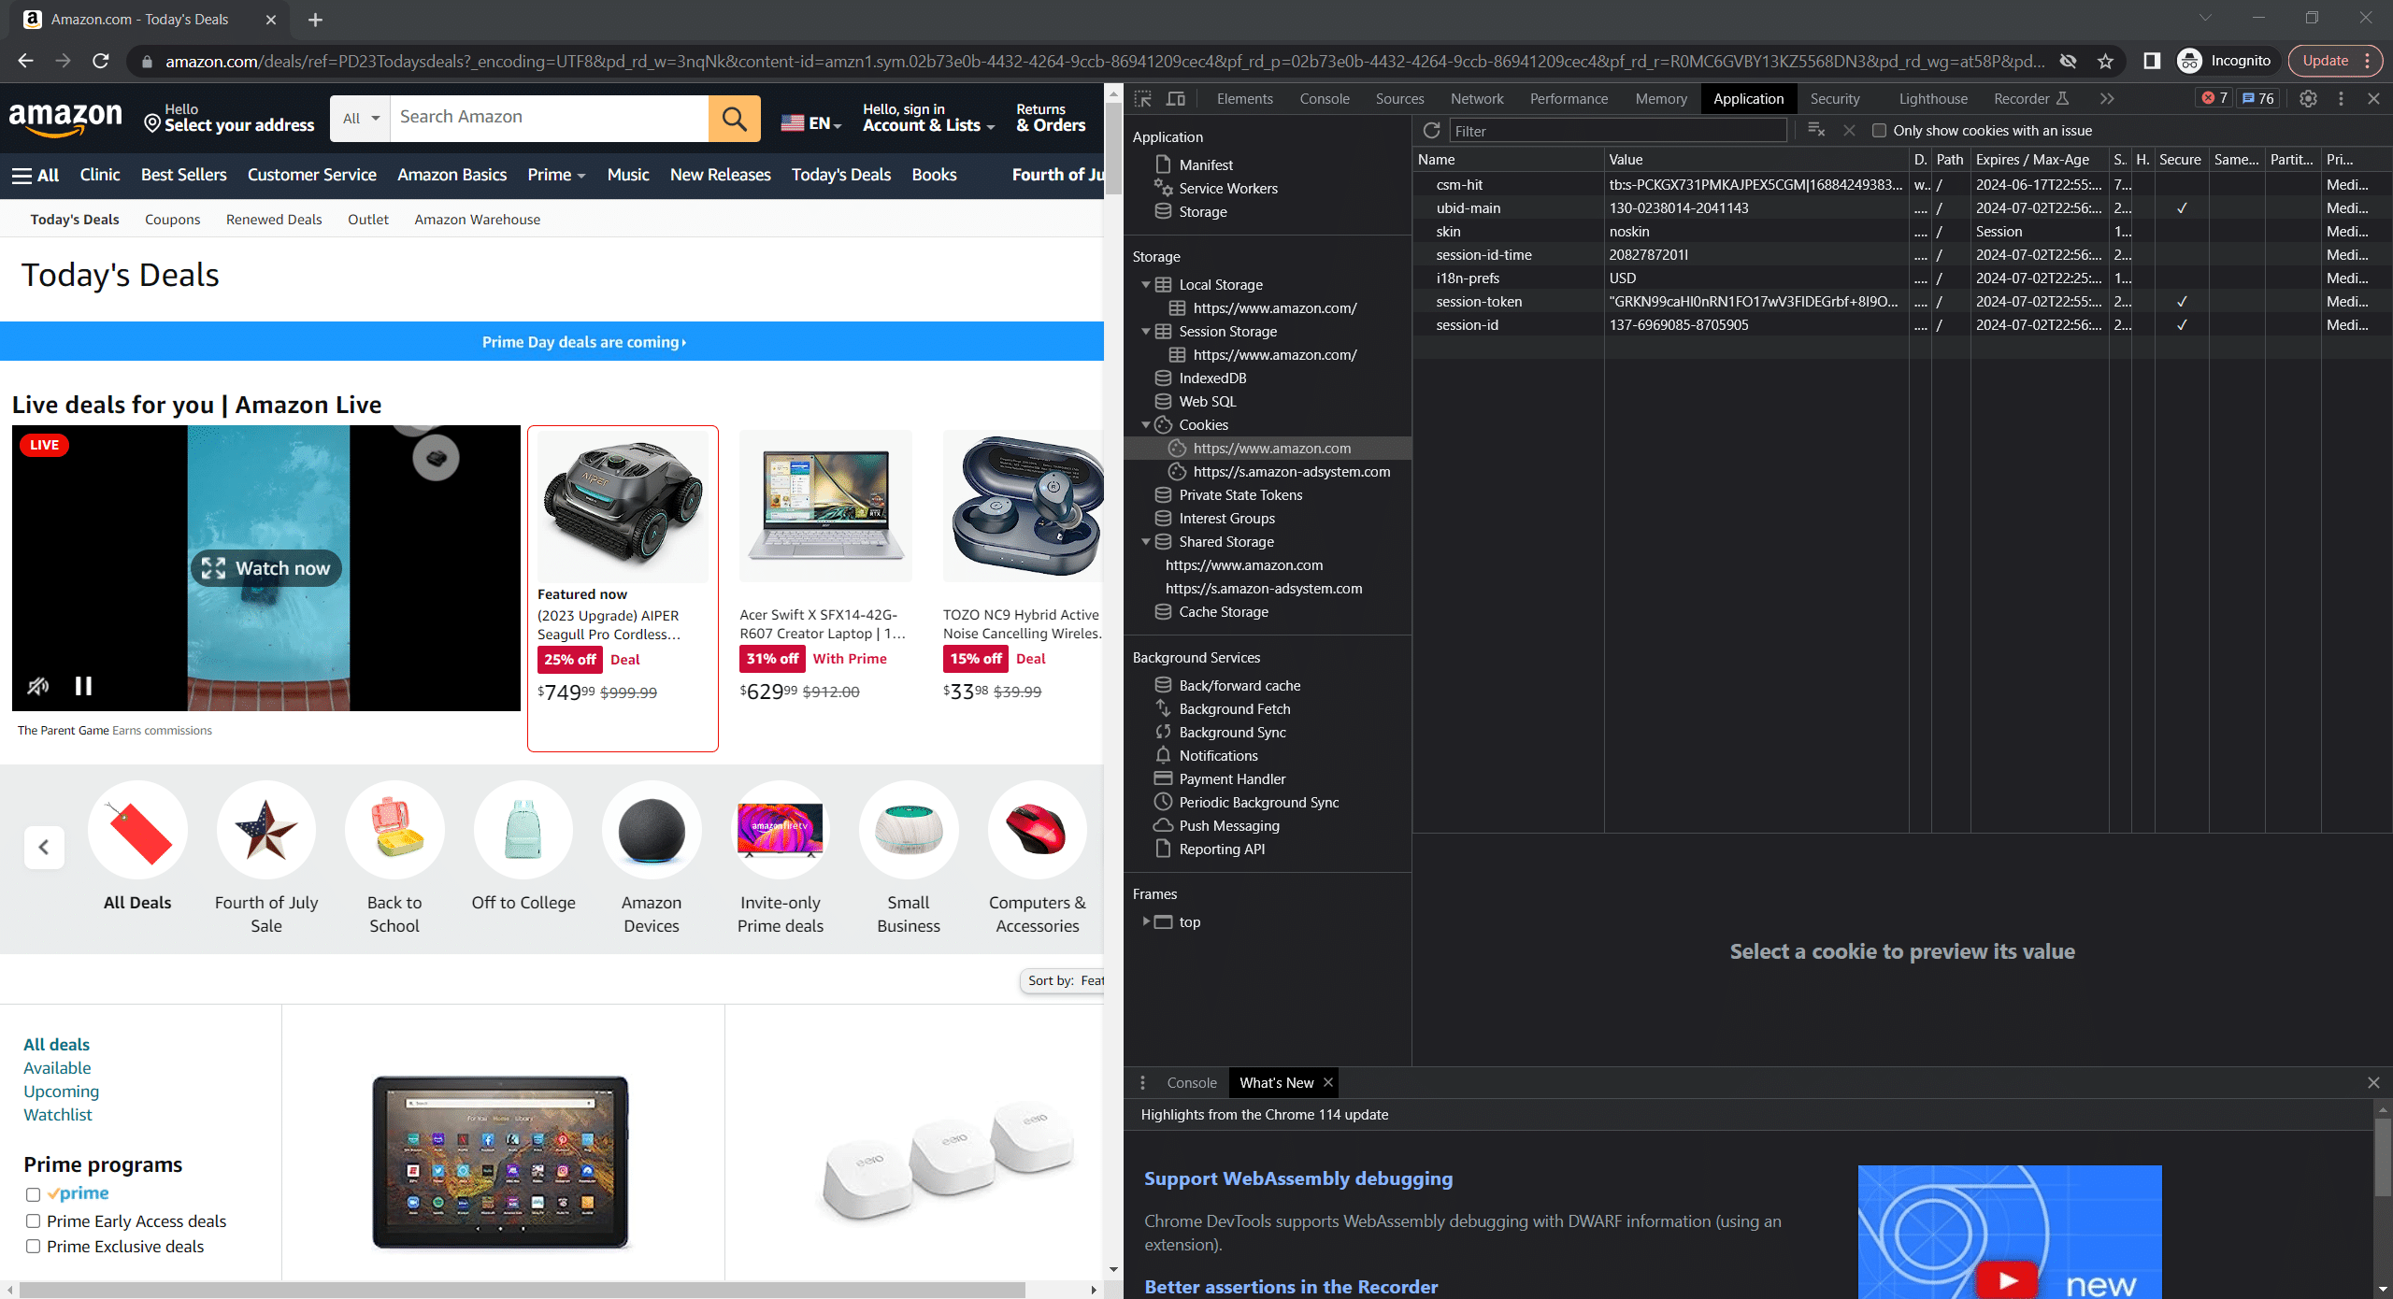Collapse Local Storage tree
The width and height of the screenshot is (2393, 1299).
pos(1145,284)
